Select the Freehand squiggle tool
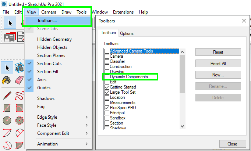Image resolution: width=251 pixels, height=151 pixels. point(20,96)
